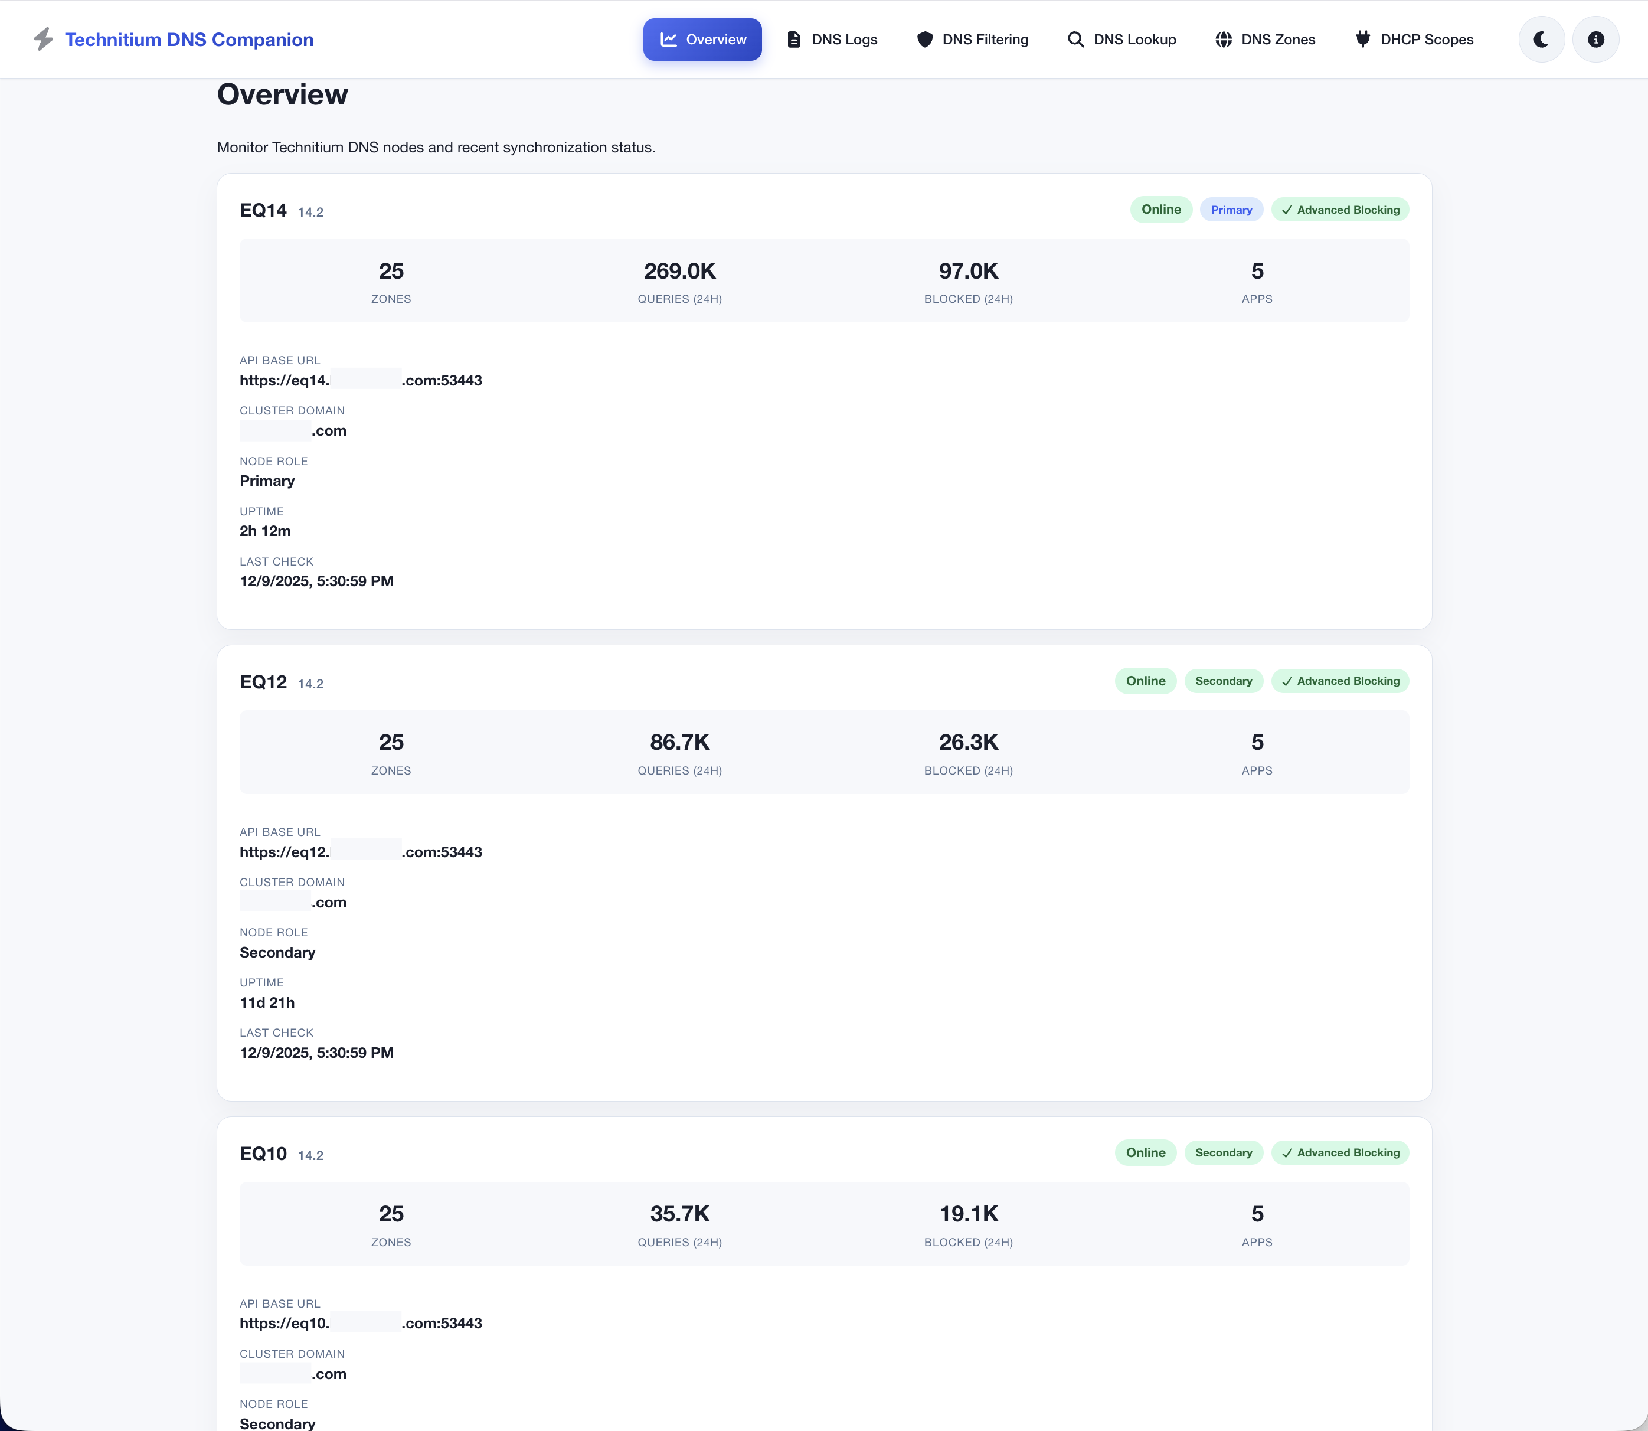The image size is (1648, 1431).
Task: Click the Technitium DNS Companion title link
Action: click(188, 39)
